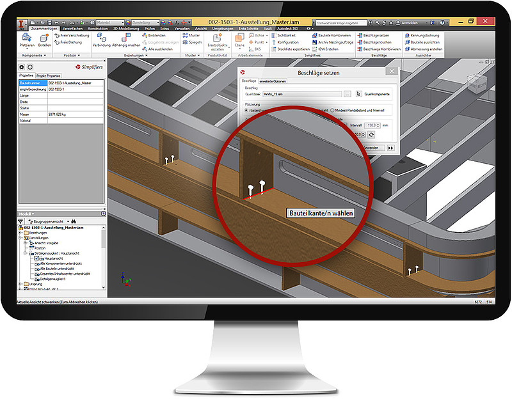Click the double-arrow expand button in dialog
Image resolution: width=512 pixels, height=401 pixels.
point(390,148)
